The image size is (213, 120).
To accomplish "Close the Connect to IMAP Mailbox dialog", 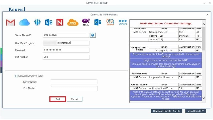I will point(207,15).
